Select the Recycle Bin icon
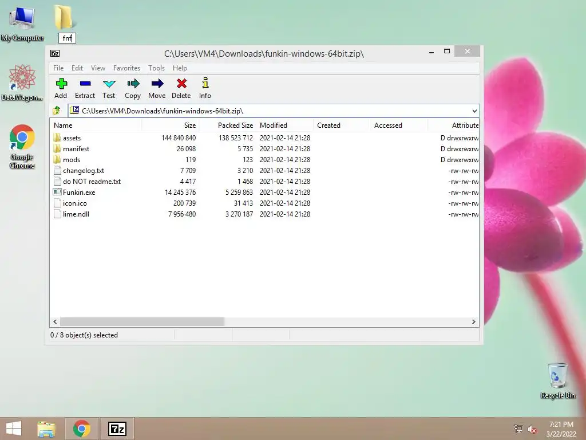Screen dimensions: 586x440 [x=557, y=380]
